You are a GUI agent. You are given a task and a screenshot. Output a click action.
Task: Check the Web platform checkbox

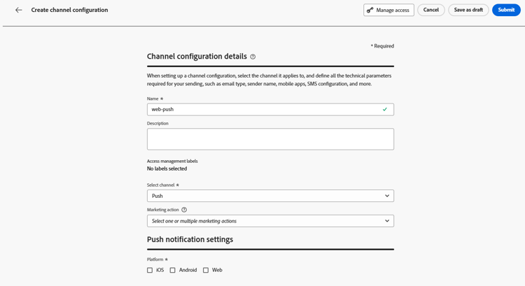pos(206,270)
